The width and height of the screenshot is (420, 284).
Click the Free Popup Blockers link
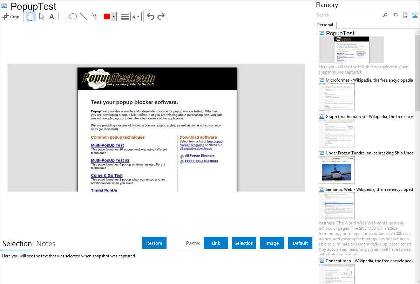pyautogui.click(x=202, y=161)
